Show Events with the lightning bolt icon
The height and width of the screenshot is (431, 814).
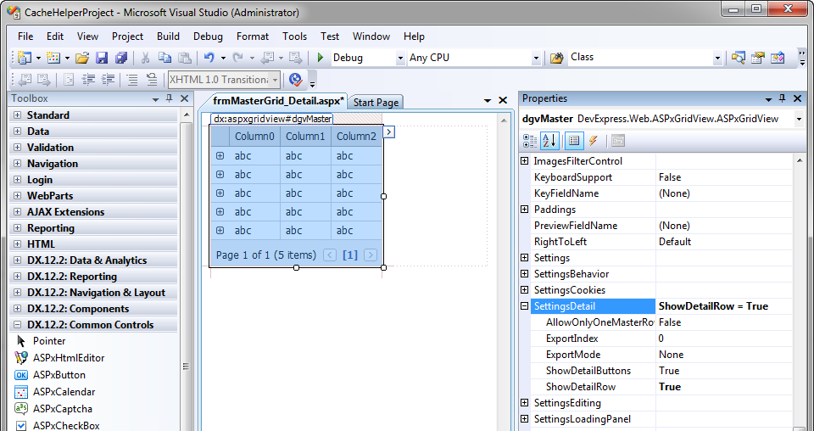click(x=594, y=141)
